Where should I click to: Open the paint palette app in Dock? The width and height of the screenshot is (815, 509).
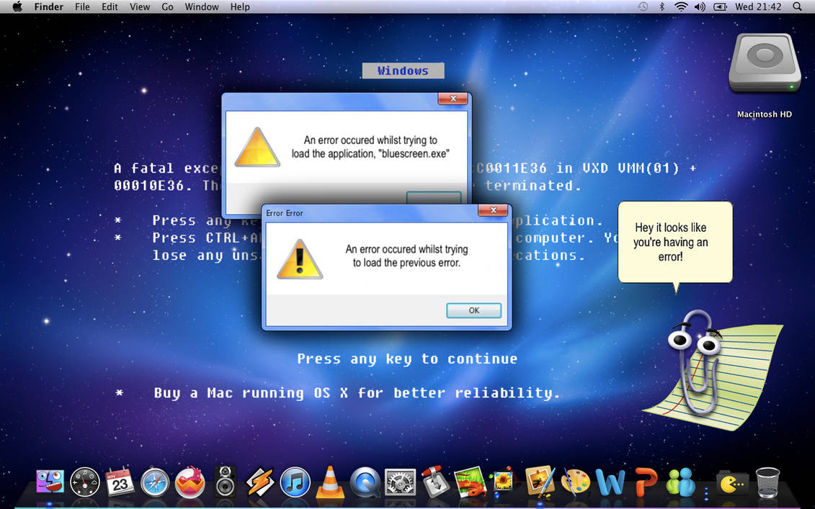pyautogui.click(x=576, y=482)
